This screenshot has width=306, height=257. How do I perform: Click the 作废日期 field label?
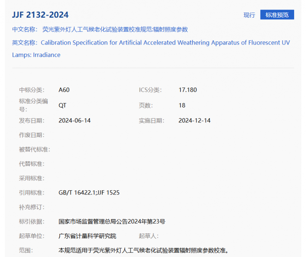tap(32, 135)
